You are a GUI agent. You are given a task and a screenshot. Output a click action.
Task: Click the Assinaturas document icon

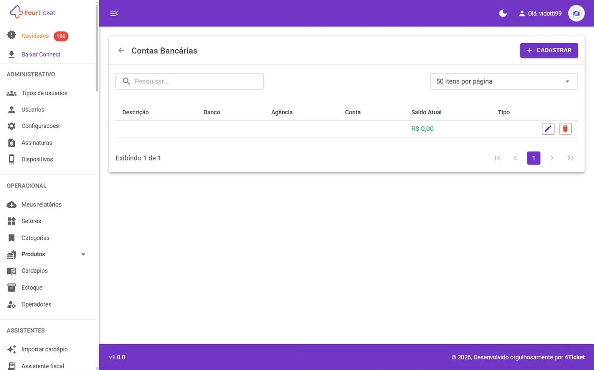[x=11, y=143]
